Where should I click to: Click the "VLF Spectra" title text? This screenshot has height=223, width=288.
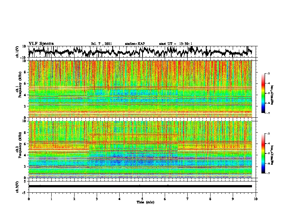pos(41,43)
